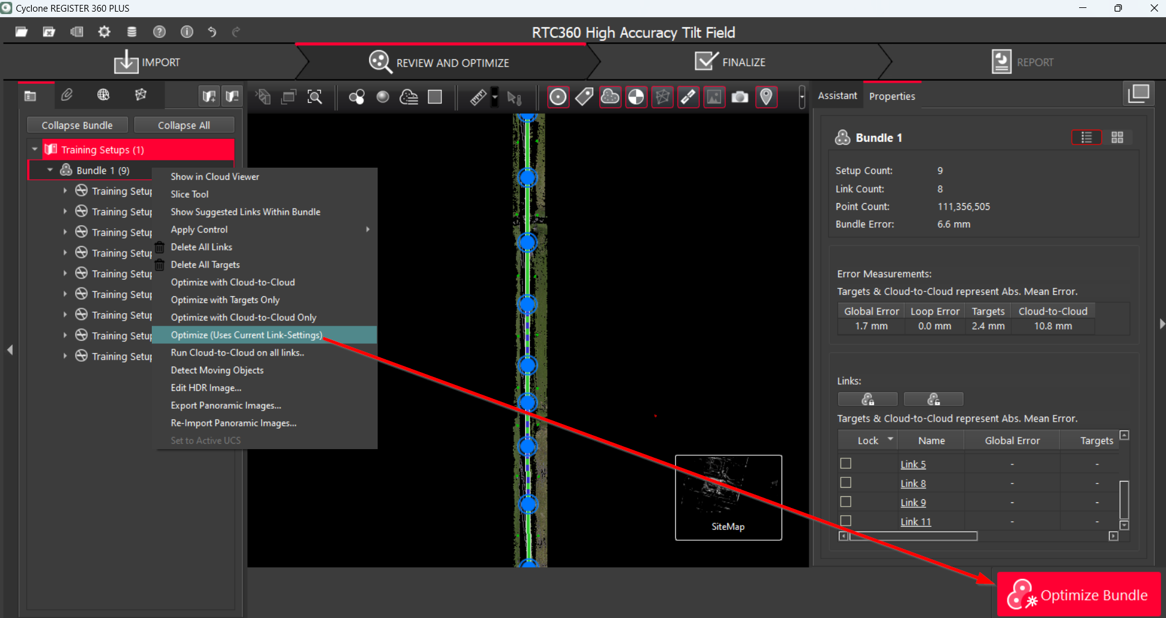
Task: Check the lock box for Link 9
Action: click(846, 502)
